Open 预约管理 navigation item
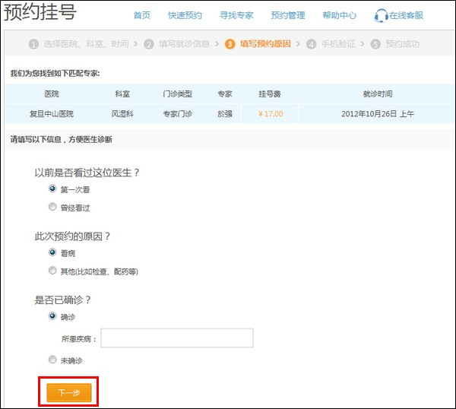Image resolution: width=456 pixels, height=409 pixels. (x=288, y=15)
